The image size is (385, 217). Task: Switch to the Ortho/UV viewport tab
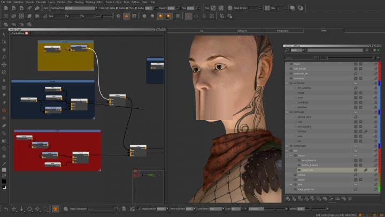click(x=242, y=31)
